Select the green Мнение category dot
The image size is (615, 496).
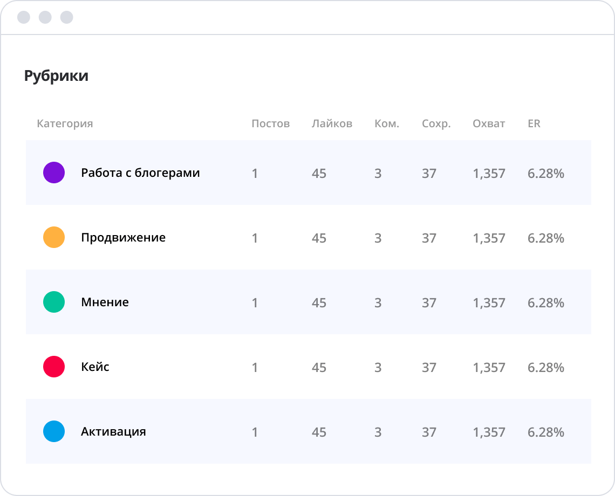pos(54,302)
